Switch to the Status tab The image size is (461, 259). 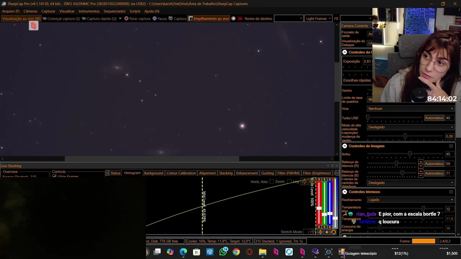click(115, 173)
